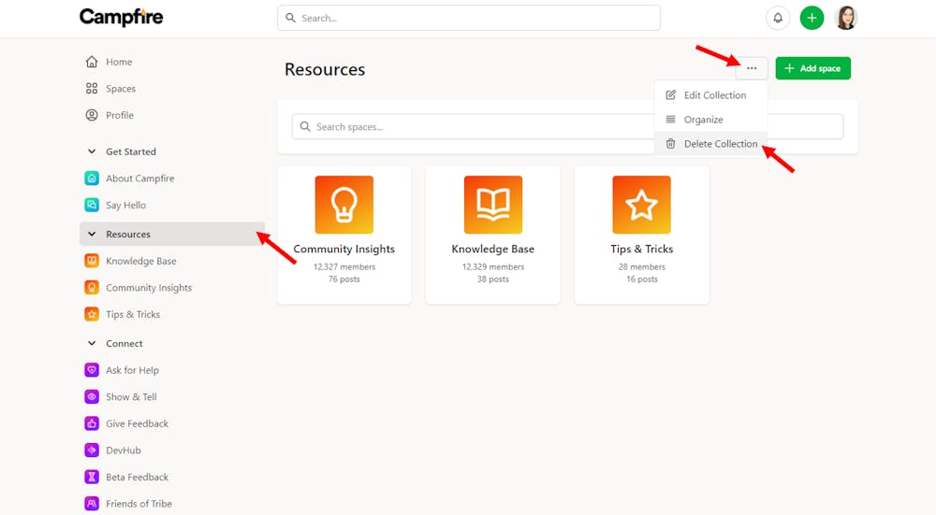The height and width of the screenshot is (515, 936).
Task: Click the Delete Collection trash icon
Action: coord(670,144)
